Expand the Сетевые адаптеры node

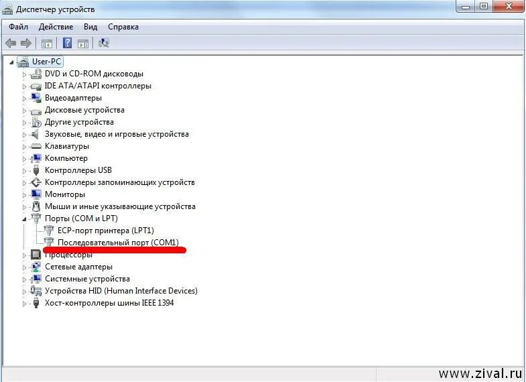[x=24, y=267]
